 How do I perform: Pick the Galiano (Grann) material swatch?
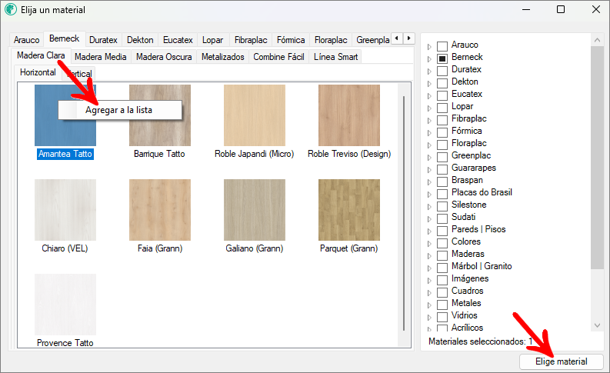tap(255, 210)
